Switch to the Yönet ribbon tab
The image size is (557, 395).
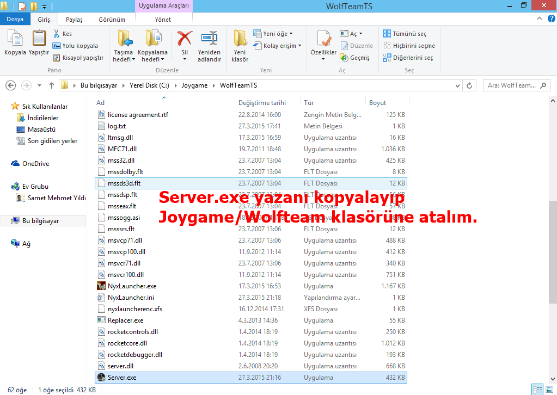coord(163,20)
